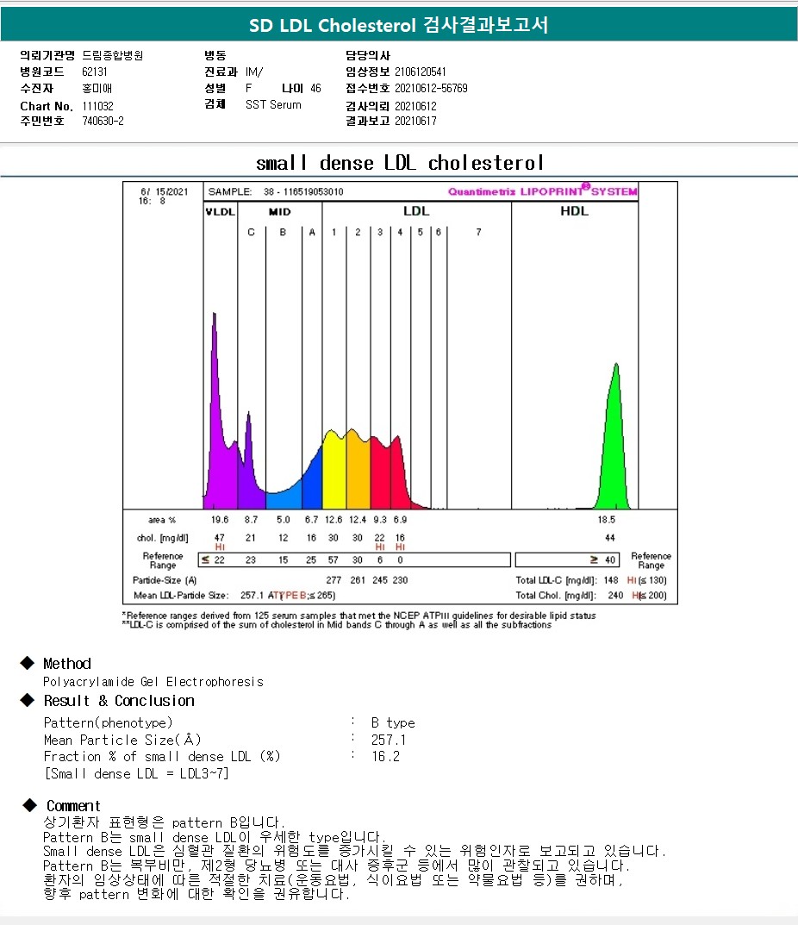This screenshot has width=798, height=925.
Task: Click the 'Method' section heading
Action: click(67, 664)
